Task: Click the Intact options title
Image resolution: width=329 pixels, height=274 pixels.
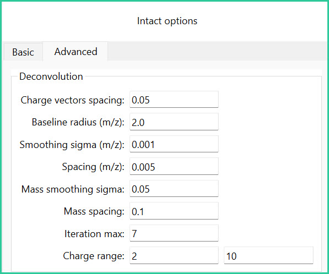Action: coord(167,21)
